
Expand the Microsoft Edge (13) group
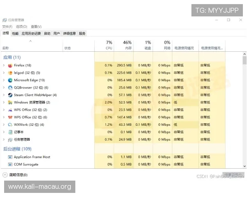tap(4, 80)
